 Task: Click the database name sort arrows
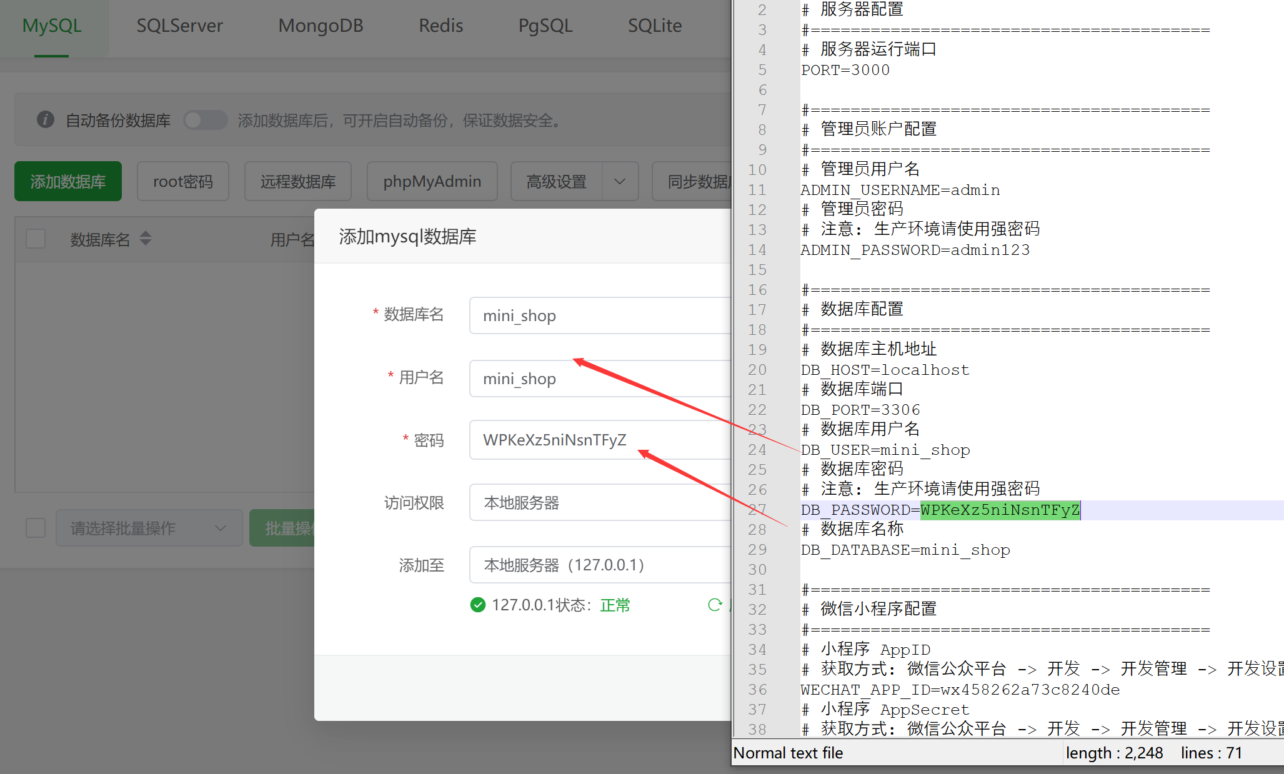click(146, 239)
